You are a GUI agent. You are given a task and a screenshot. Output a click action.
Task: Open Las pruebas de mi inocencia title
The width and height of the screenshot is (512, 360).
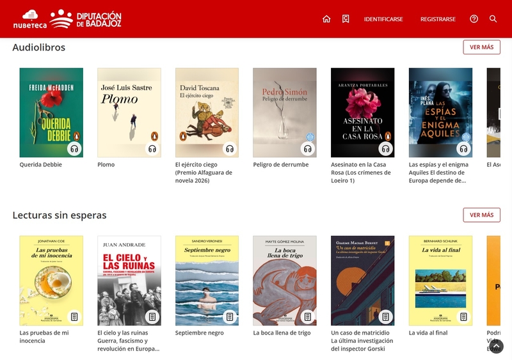click(44, 336)
